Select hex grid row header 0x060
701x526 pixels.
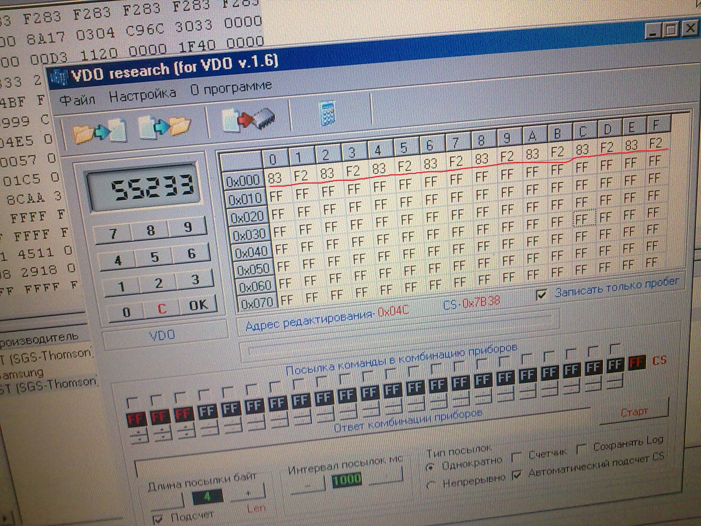[x=256, y=287]
